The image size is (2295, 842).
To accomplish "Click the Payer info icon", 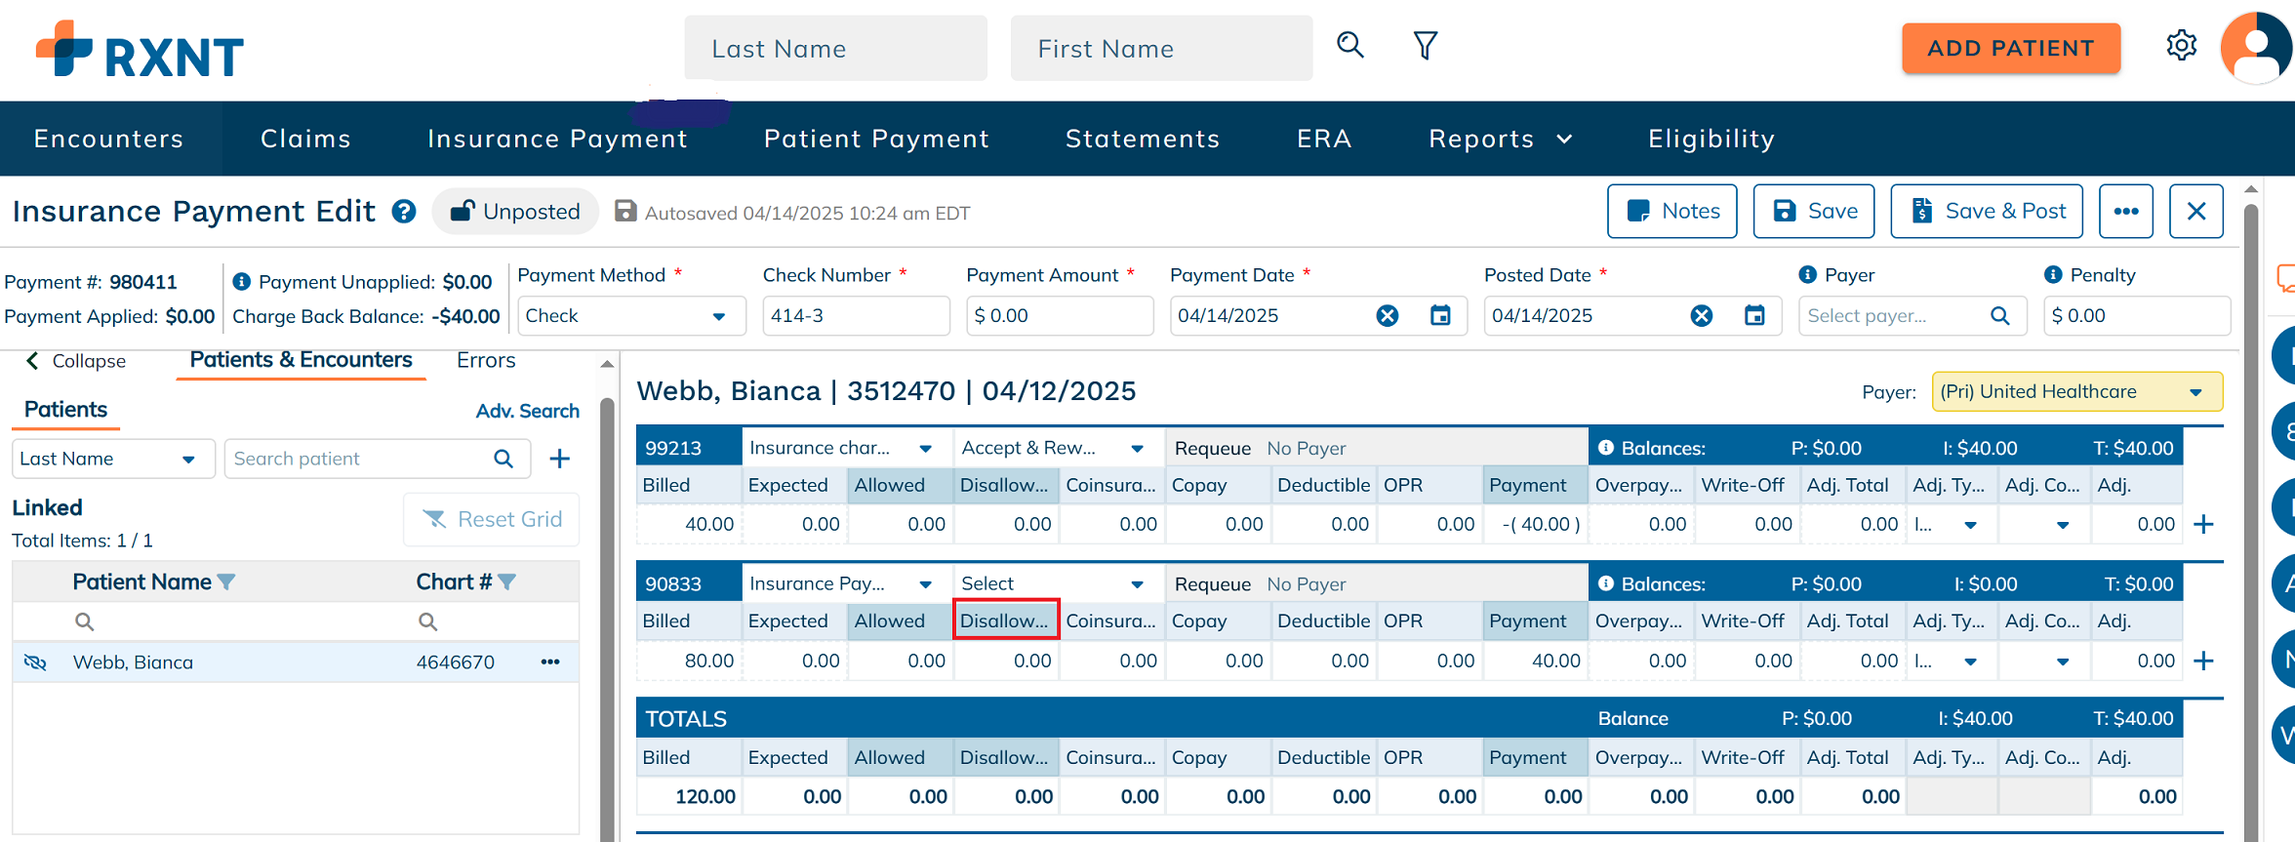I will pyautogui.click(x=1807, y=275).
